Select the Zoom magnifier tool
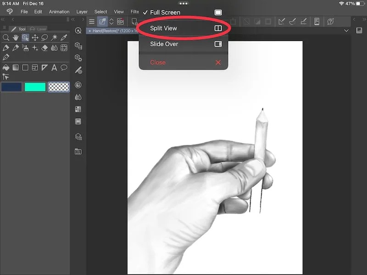This screenshot has width=367, height=275. [6, 37]
